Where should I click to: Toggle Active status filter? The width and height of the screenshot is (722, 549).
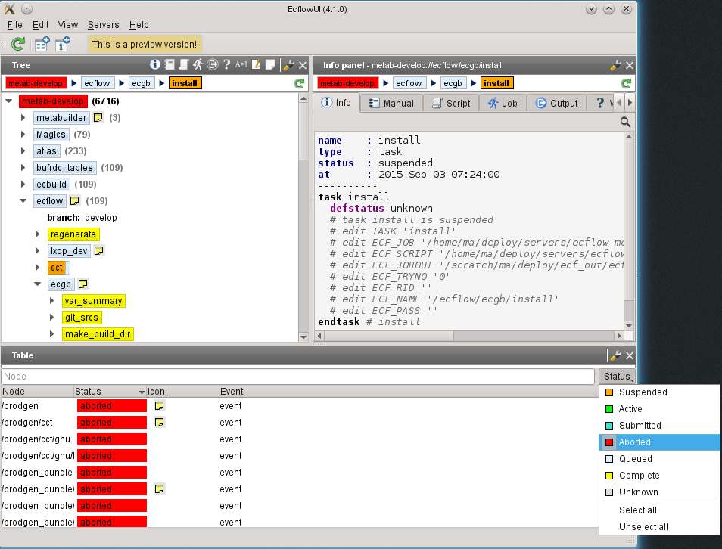[x=659, y=408]
